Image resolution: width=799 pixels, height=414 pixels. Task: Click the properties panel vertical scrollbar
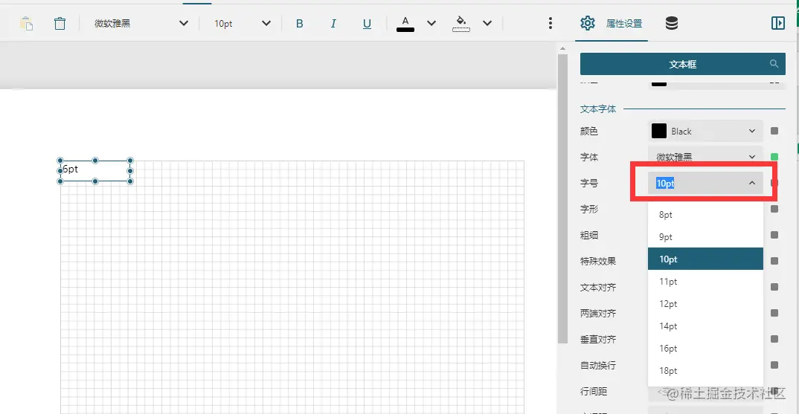[562, 198]
